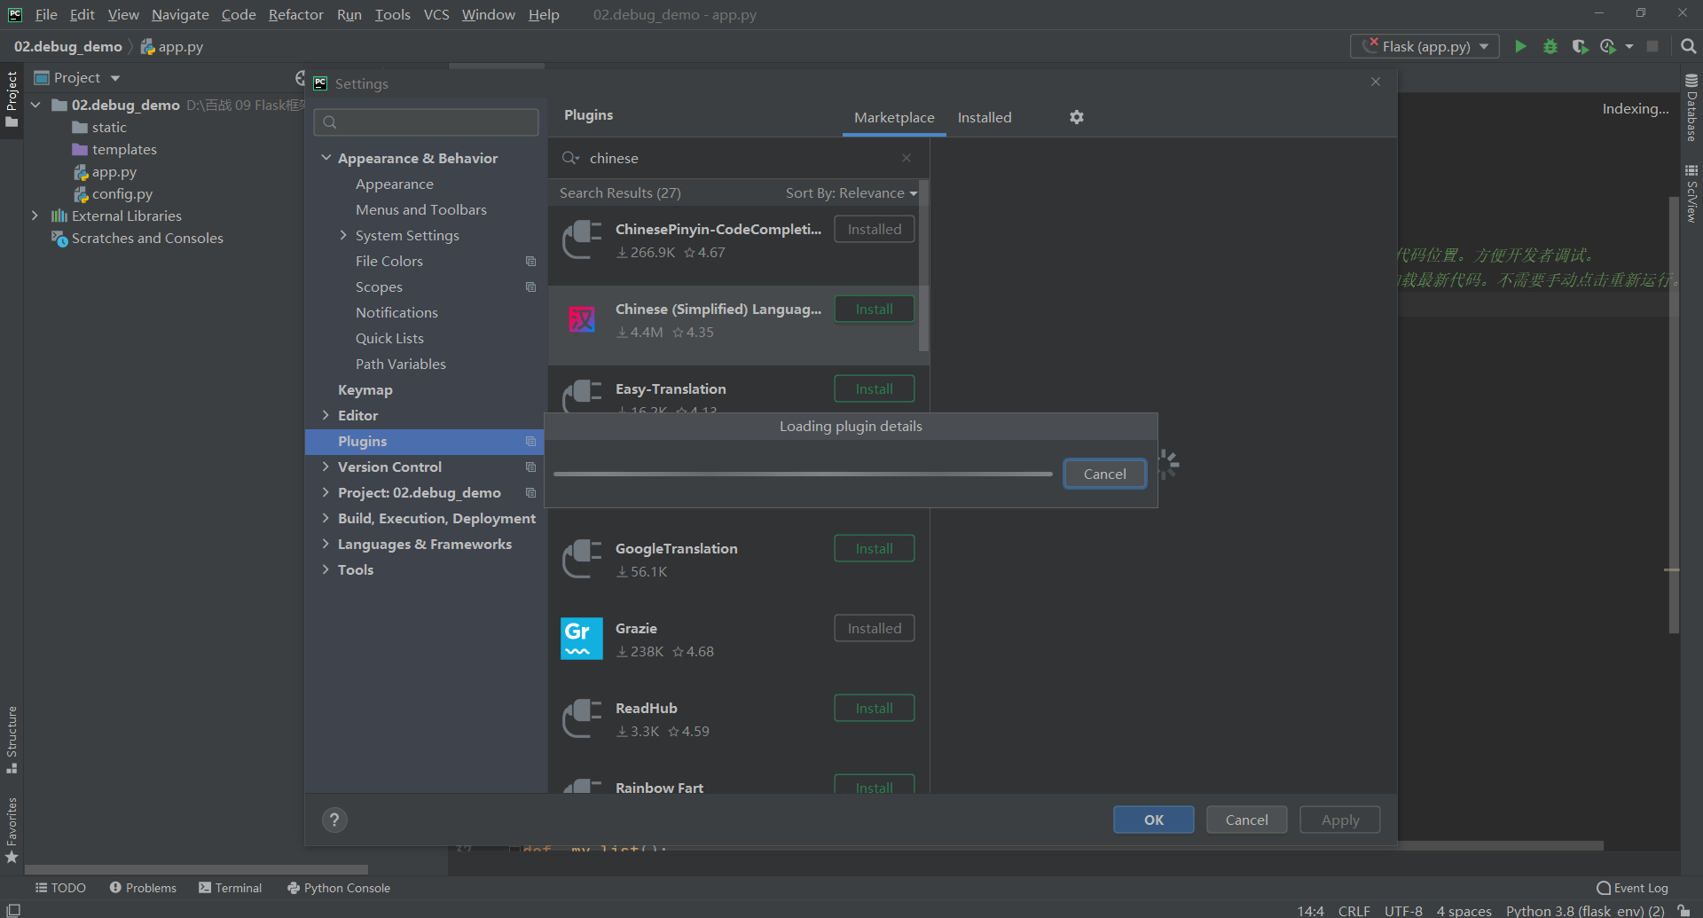Viewport: 1703px width, 918px height.
Task: Clear the chinese plugin search text
Action: pyautogui.click(x=906, y=158)
